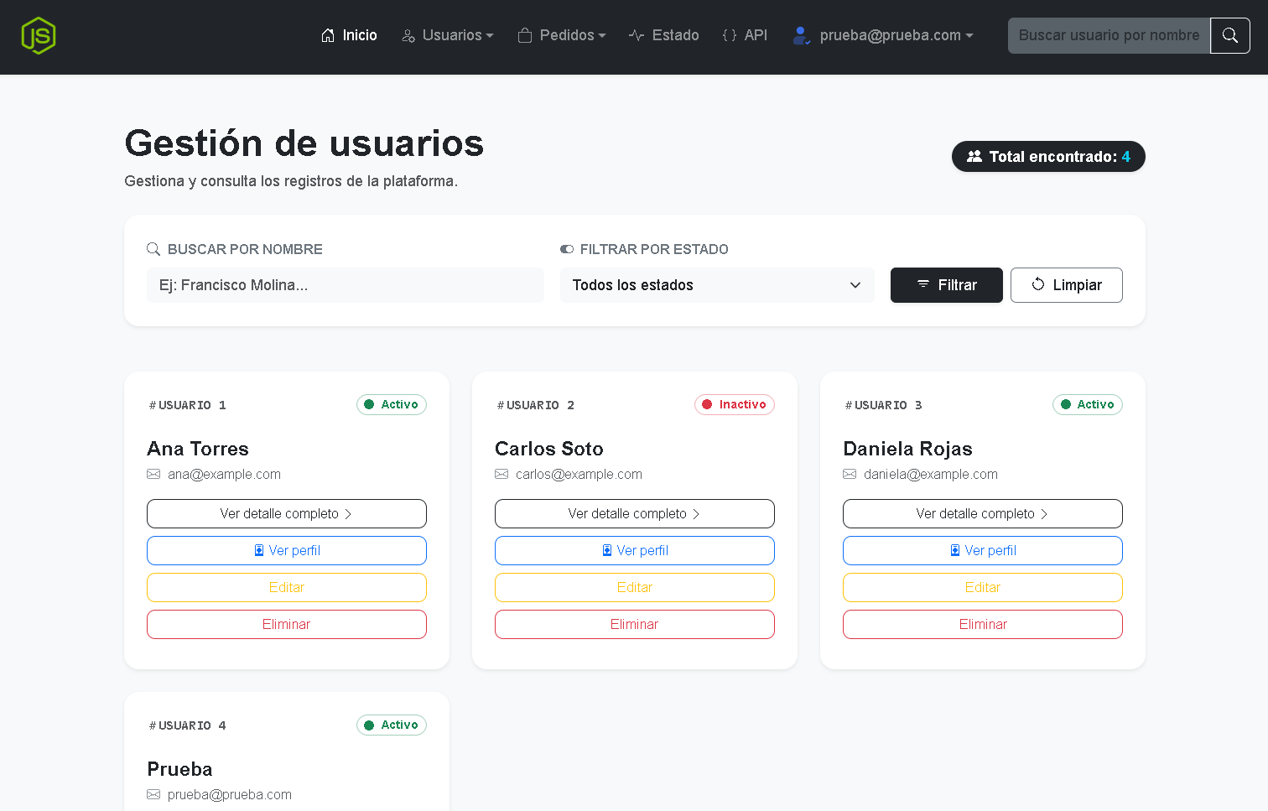Click the toggle icon next to FILTRAR POR ESTADO
Screen dimensions: 1268x811
point(567,249)
